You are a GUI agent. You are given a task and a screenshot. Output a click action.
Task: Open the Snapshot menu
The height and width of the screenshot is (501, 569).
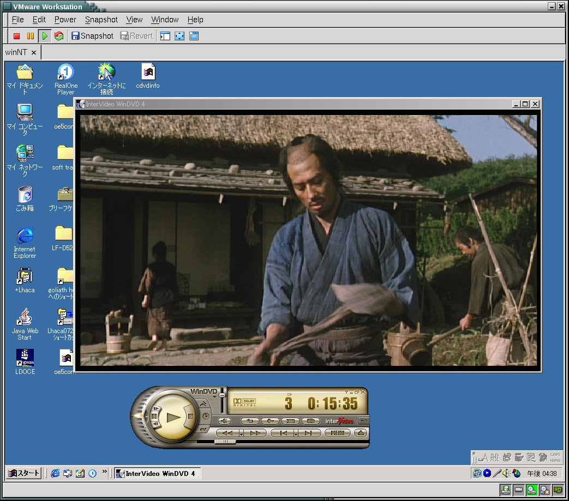101,20
